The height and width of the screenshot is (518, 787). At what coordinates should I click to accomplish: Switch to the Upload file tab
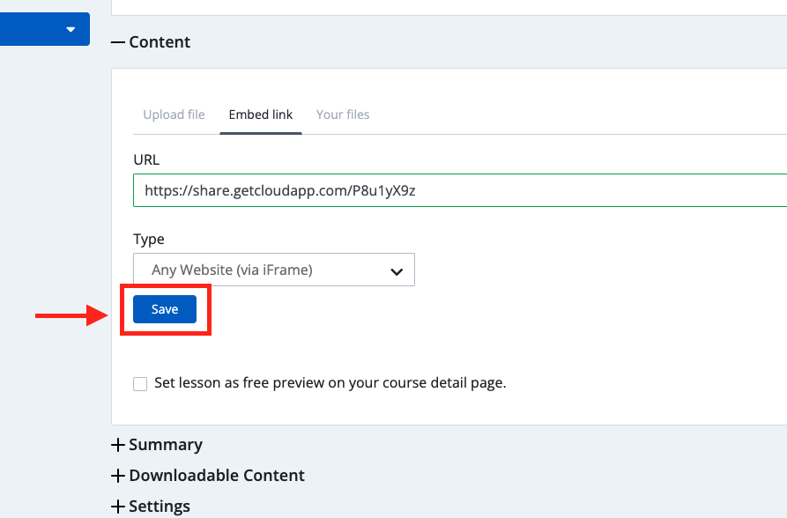(174, 115)
